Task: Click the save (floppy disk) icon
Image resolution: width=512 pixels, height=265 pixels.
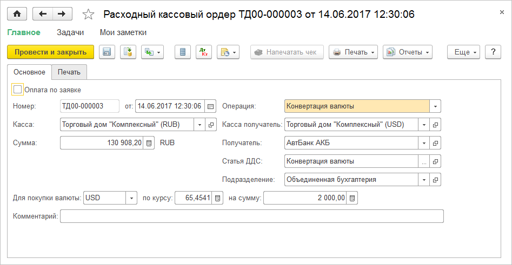Action: [107, 52]
